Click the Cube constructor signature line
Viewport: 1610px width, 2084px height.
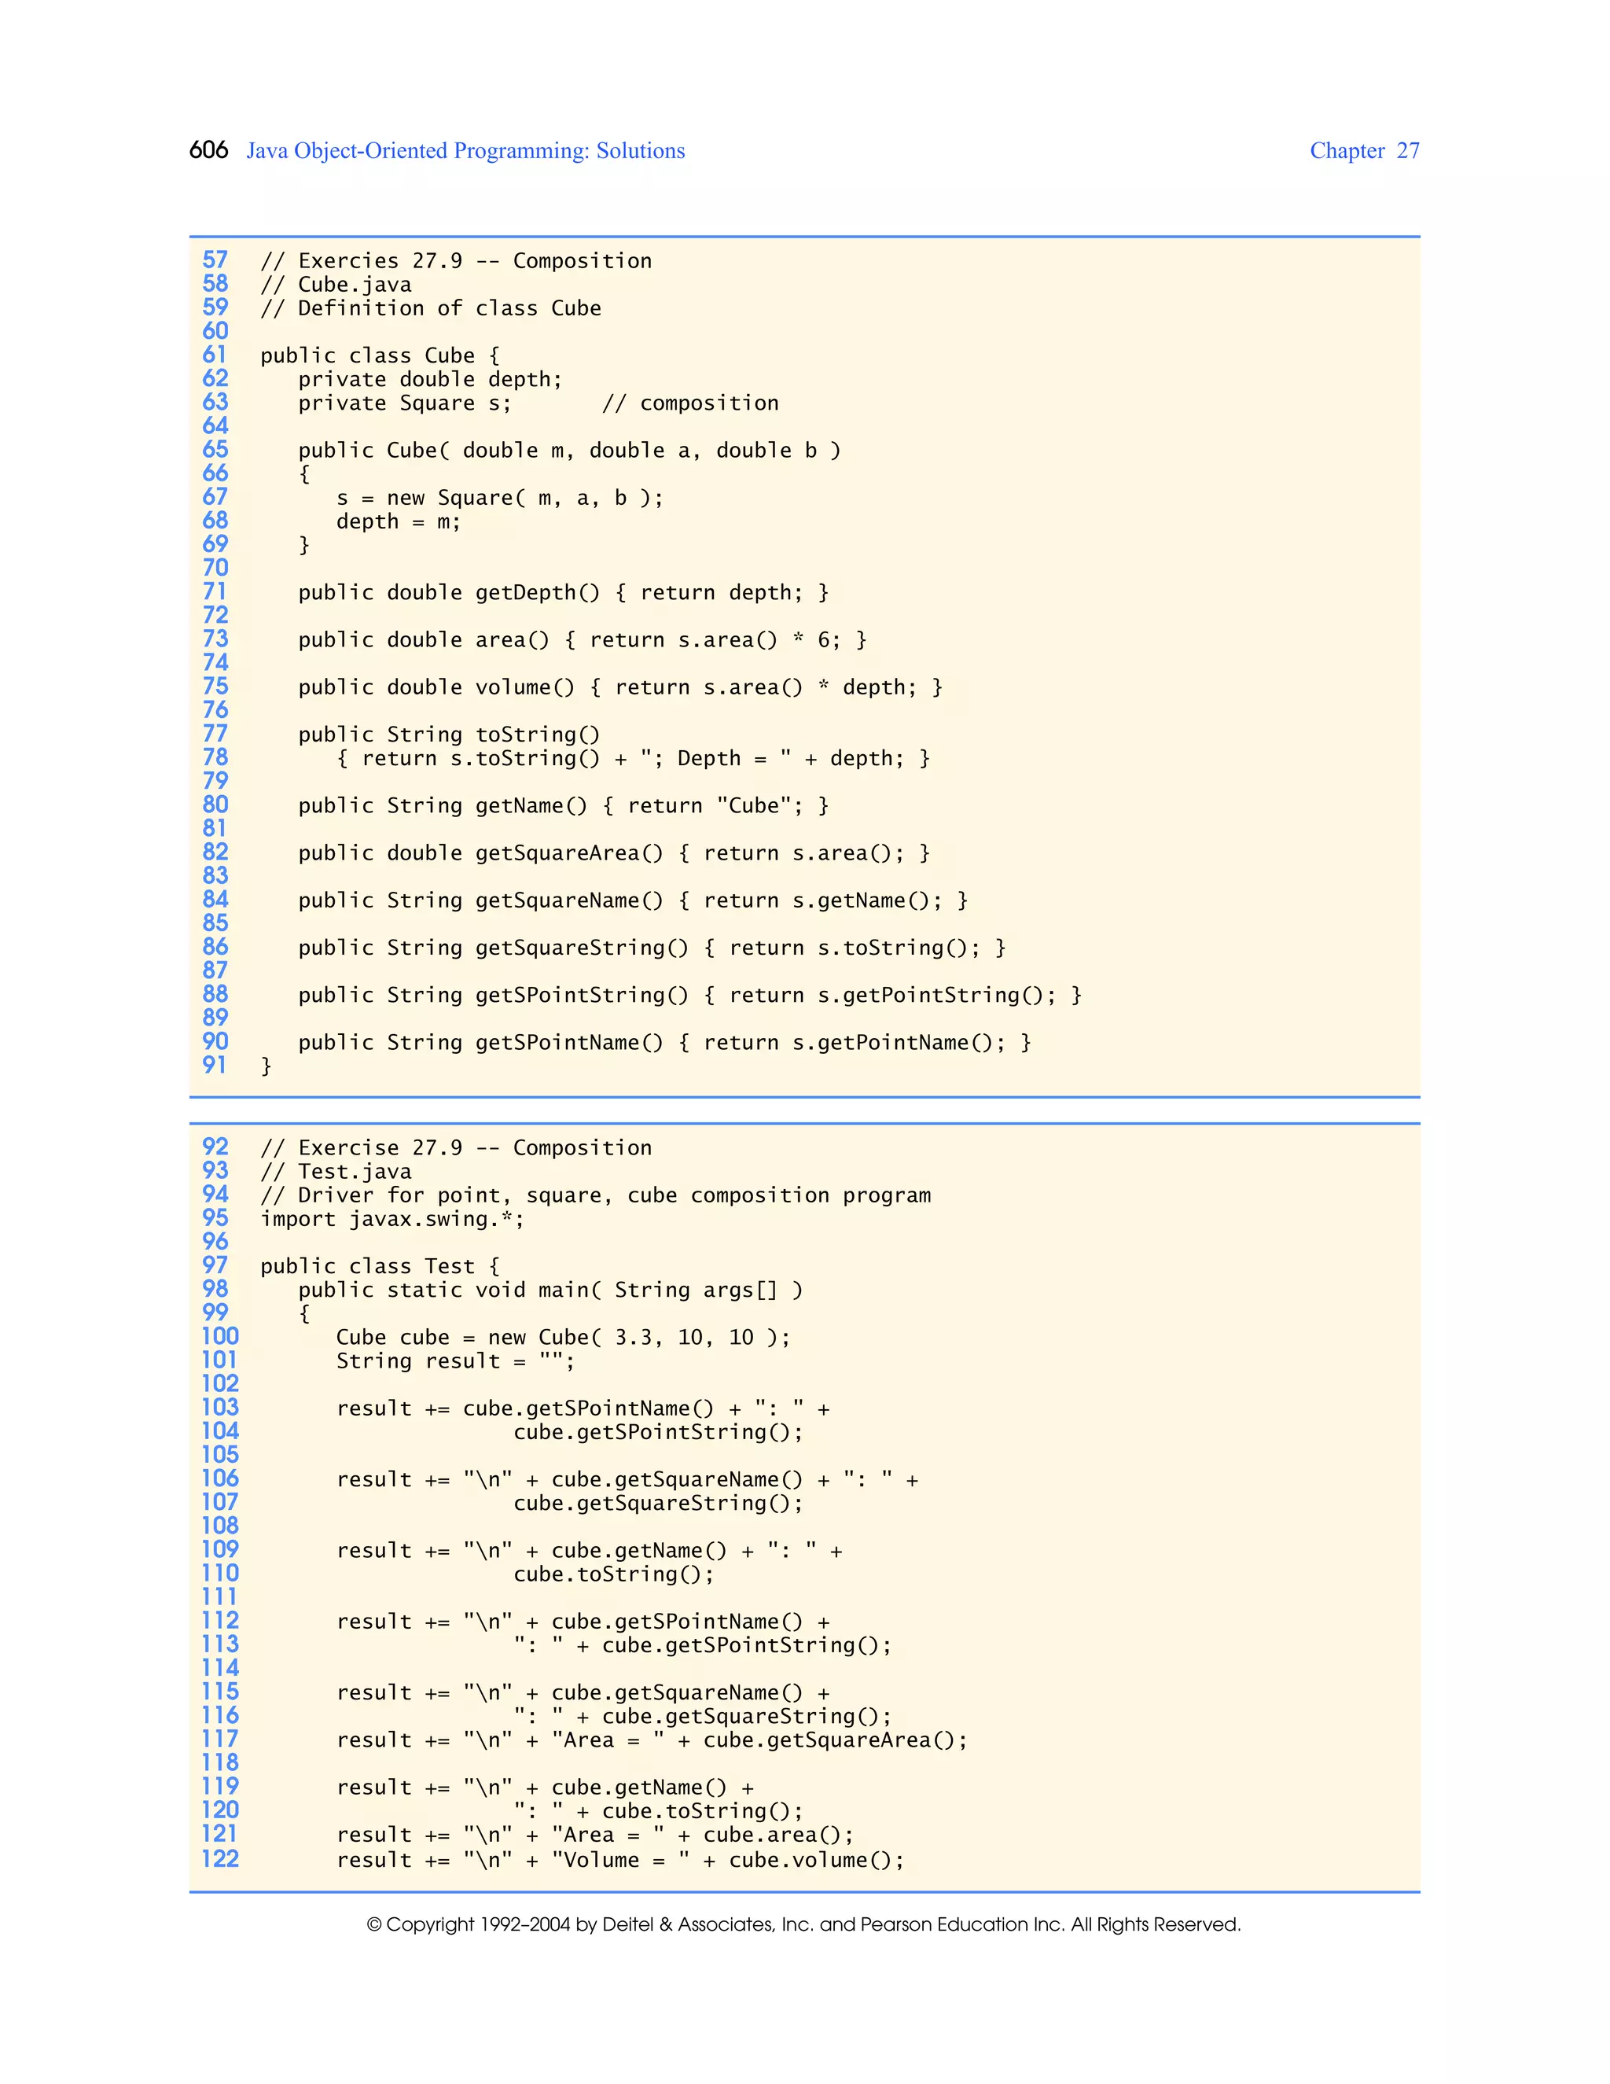click(569, 451)
